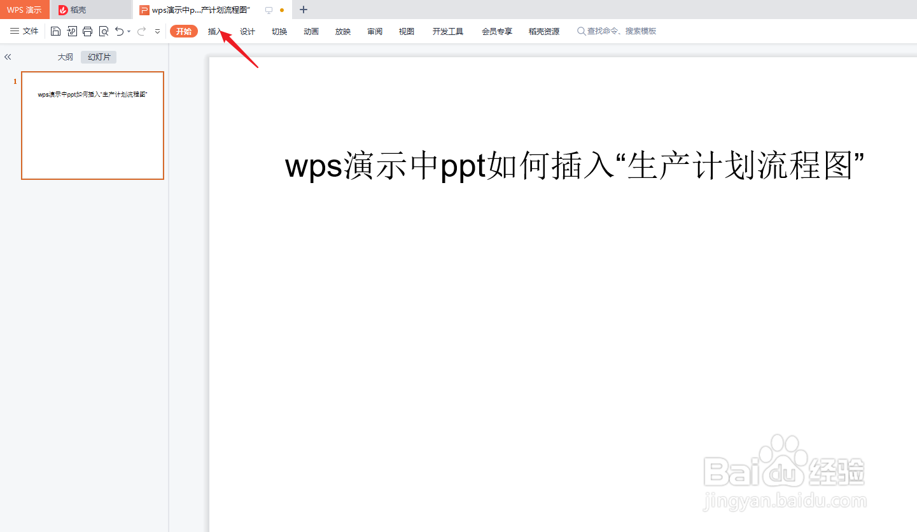Add a new tab with plus icon
Viewport: 917px width, 532px height.
click(304, 10)
